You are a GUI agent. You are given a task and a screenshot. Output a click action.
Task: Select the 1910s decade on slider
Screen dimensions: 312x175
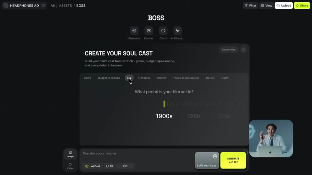194,116
